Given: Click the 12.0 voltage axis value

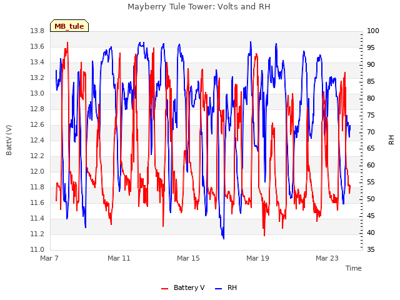Looking at the screenshot, I should [x=37, y=172].
